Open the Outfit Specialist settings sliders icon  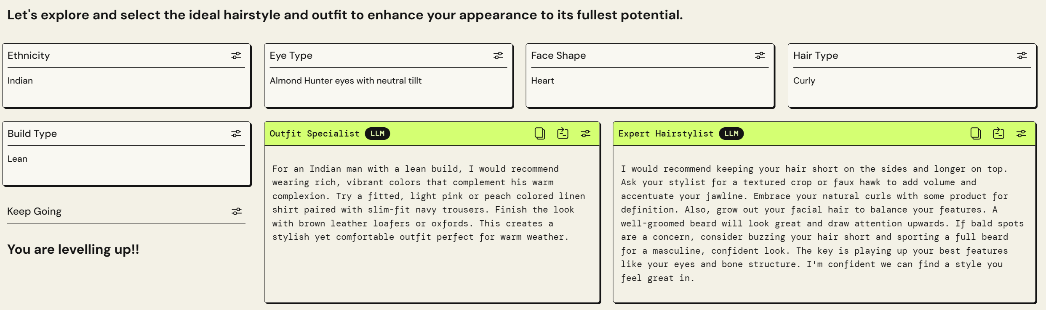click(x=585, y=134)
